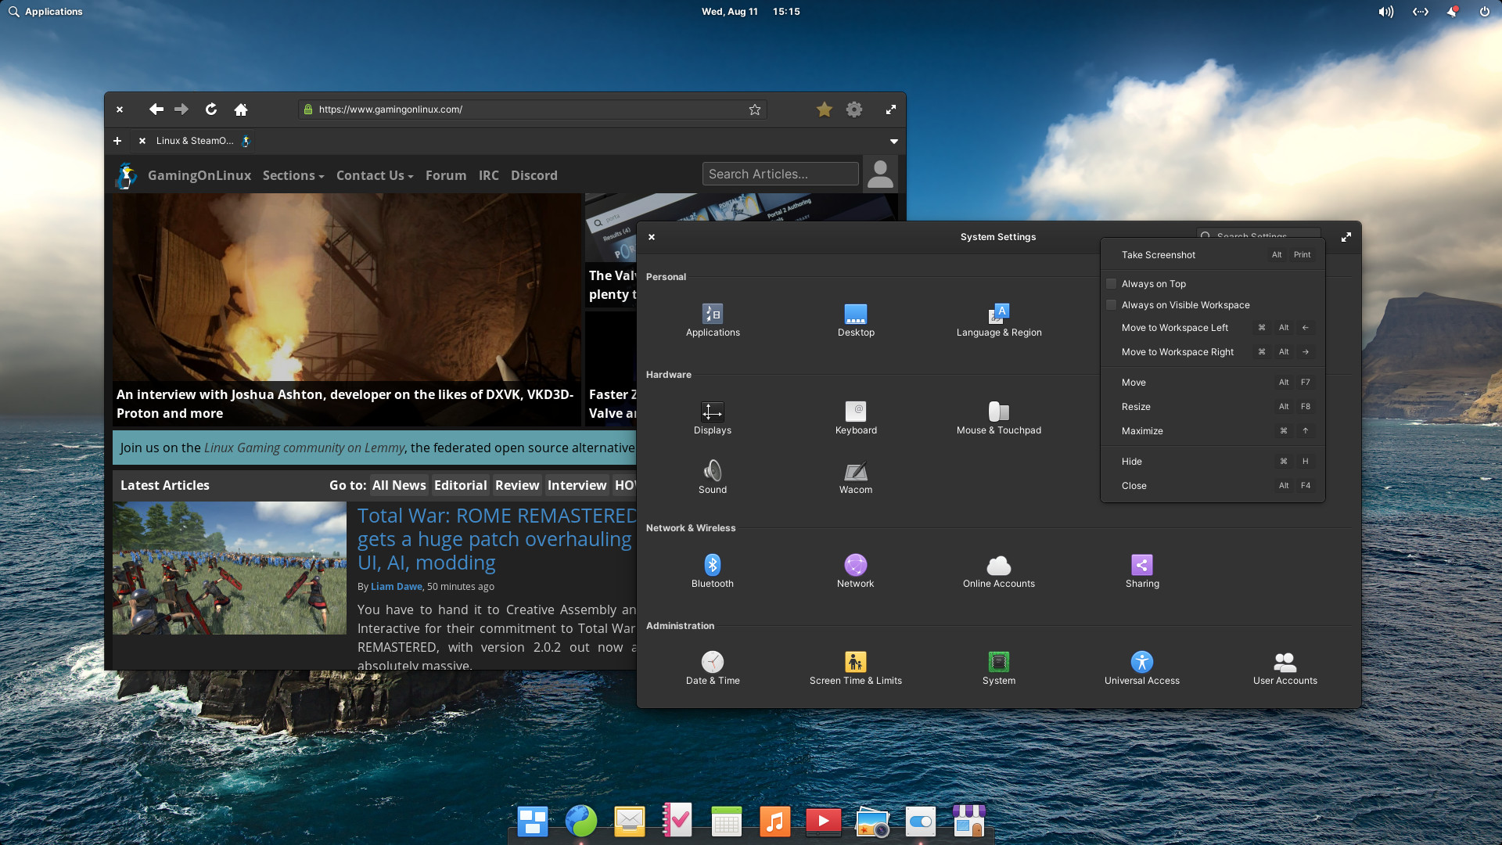Choose Move from window menu
Image resolution: width=1502 pixels, height=845 pixels.
pyautogui.click(x=1213, y=383)
